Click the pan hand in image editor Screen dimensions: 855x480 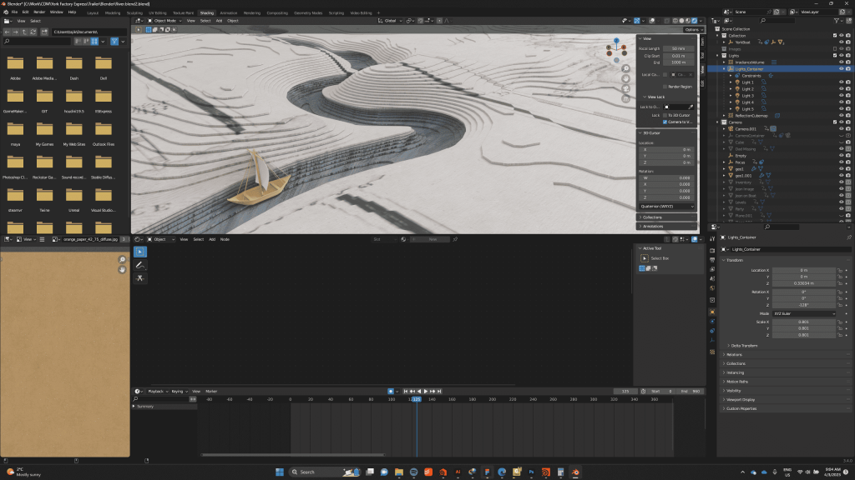122,269
